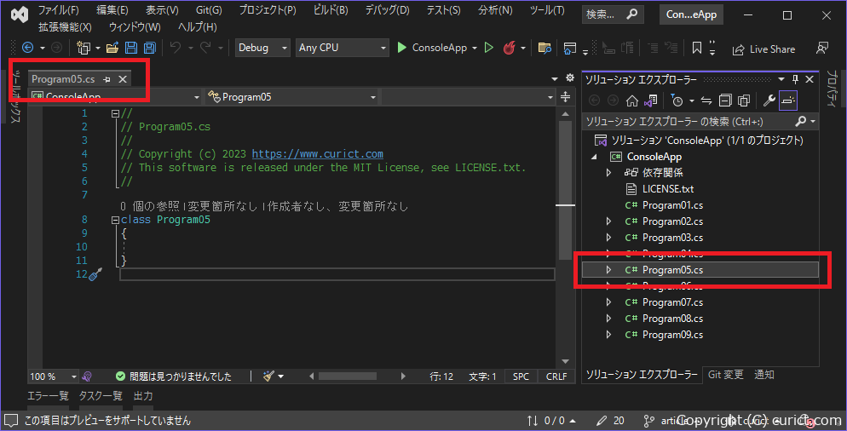Click the editor settings gear icon
This screenshot has width=847, height=431.
click(570, 78)
